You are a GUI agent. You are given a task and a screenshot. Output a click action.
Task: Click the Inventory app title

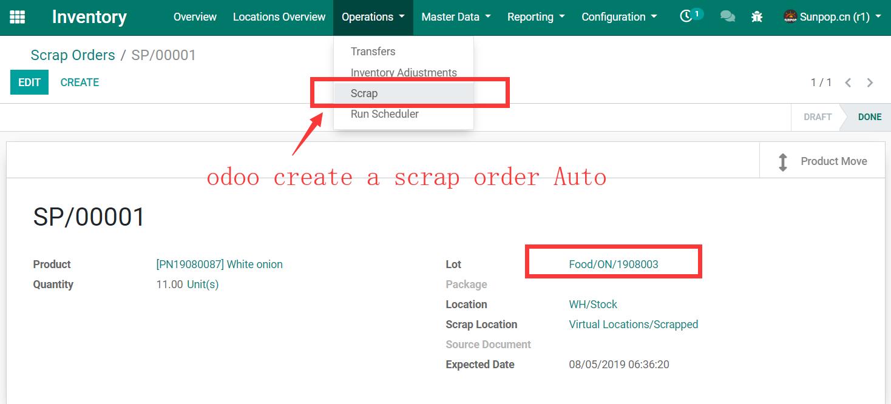point(89,17)
